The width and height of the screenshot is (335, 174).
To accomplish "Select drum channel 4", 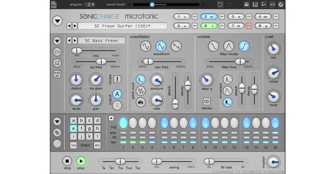I will (263, 17).
